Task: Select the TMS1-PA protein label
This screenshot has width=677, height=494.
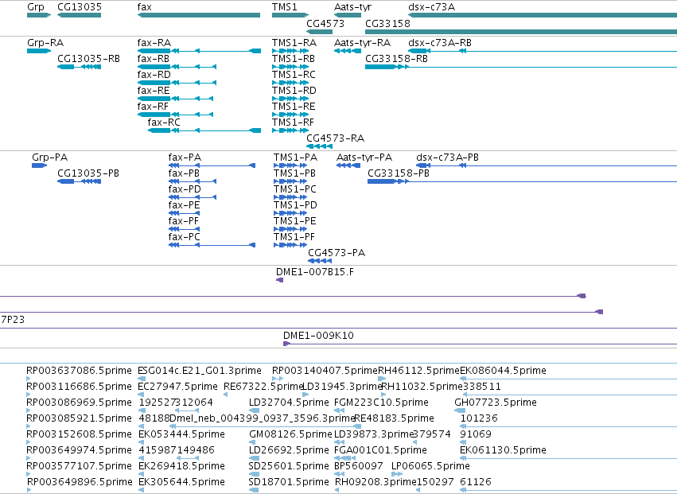Action: 295,158
